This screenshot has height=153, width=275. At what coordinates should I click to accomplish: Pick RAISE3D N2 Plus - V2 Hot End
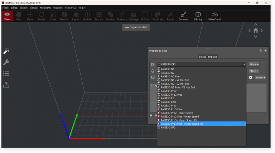tap(178, 87)
